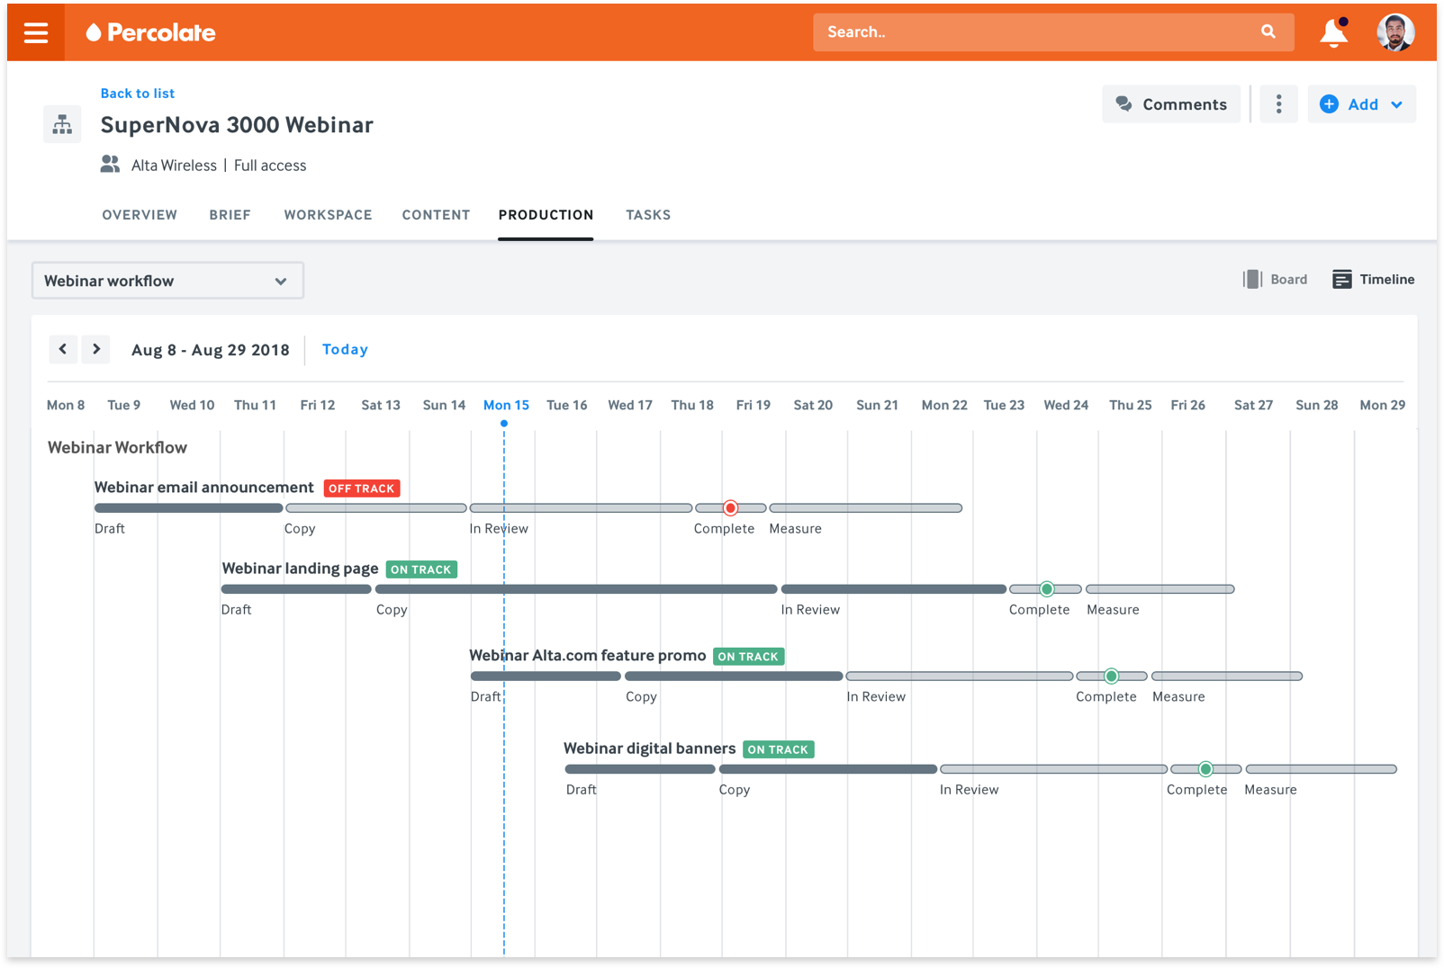Select Complete milestone on Alta.com feature promo
Image resolution: width=1444 pixels, height=968 pixels.
click(x=1111, y=676)
